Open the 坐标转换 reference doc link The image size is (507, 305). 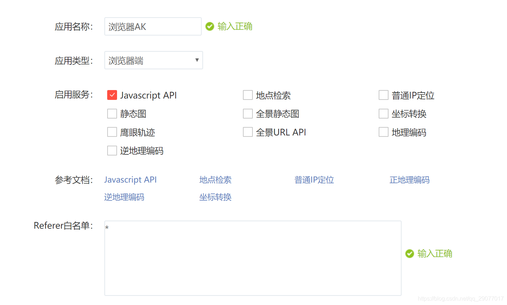215,197
